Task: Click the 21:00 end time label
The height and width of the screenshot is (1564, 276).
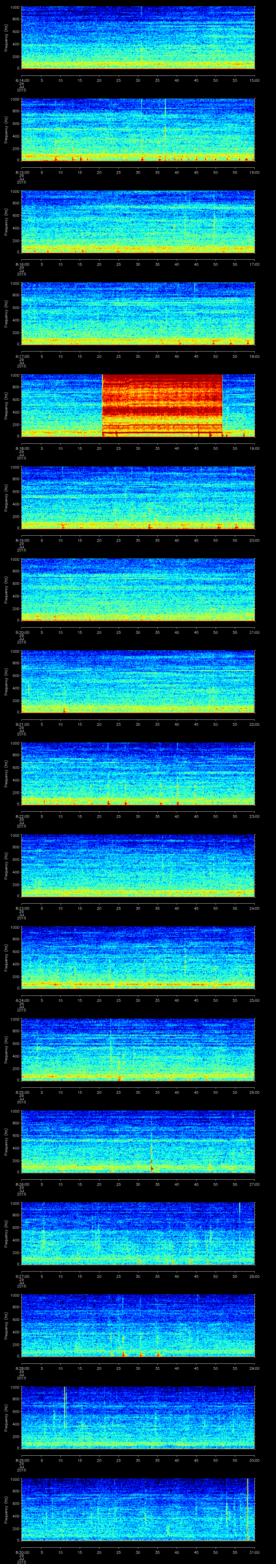Action: click(x=254, y=632)
